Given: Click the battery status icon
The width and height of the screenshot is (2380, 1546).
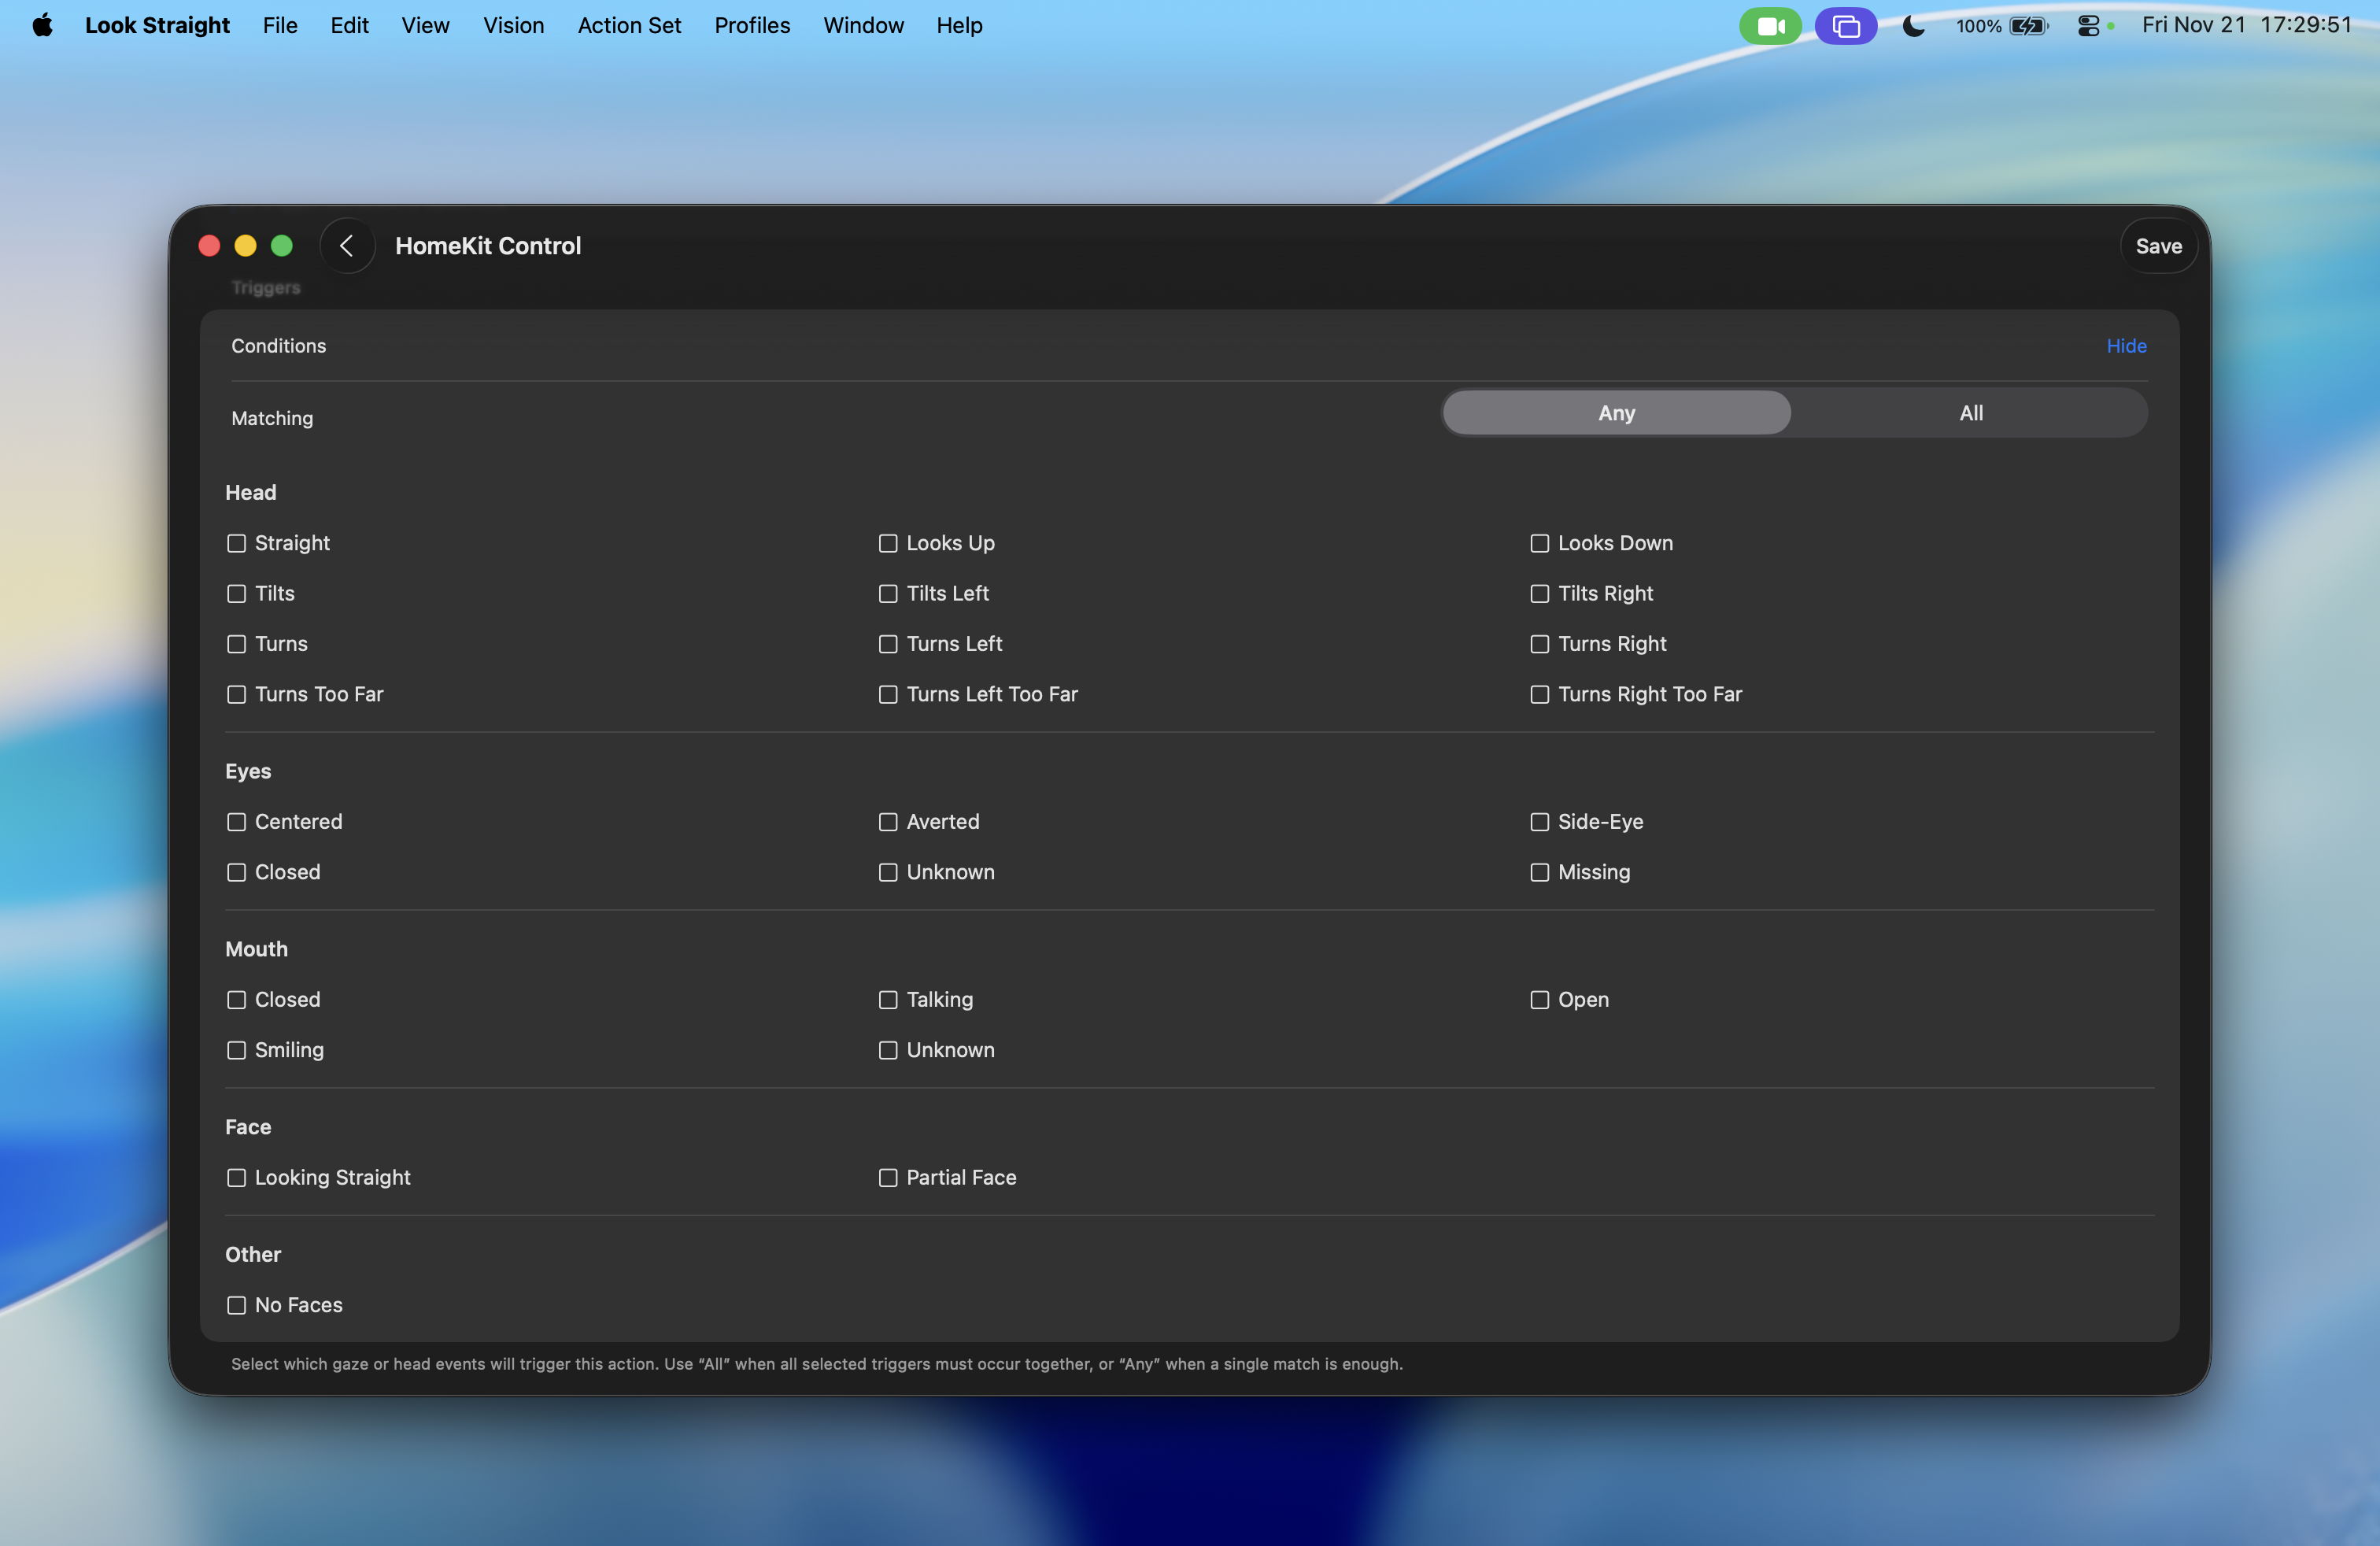Looking at the screenshot, I should 2028,26.
